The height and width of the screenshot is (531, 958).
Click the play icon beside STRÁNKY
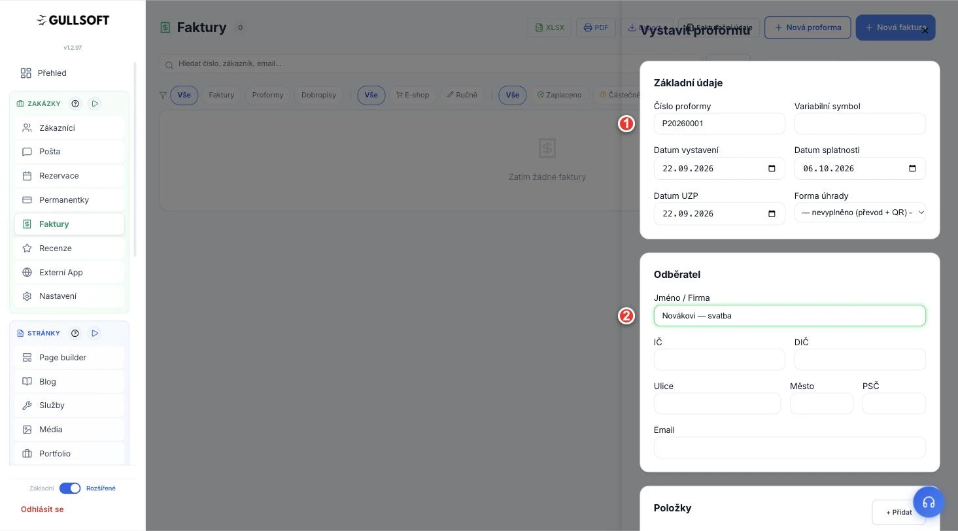pyautogui.click(x=95, y=334)
